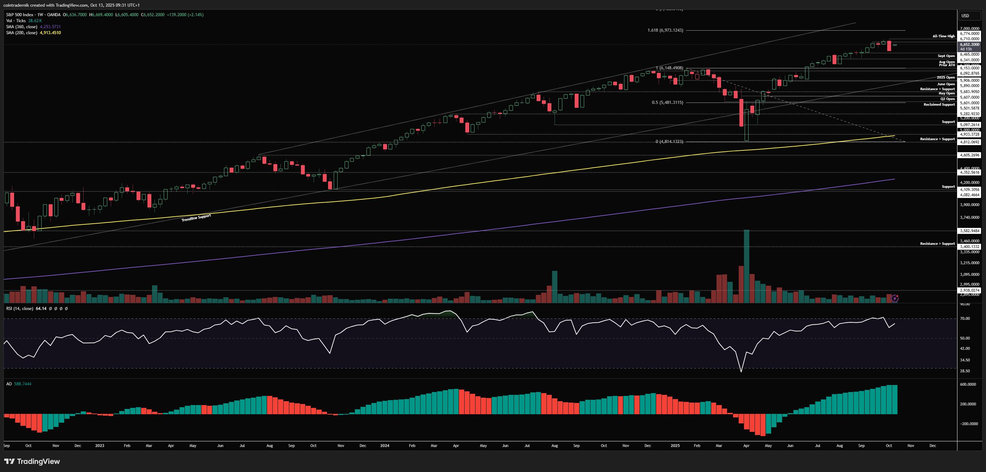Click the Prior ATH line label
This screenshot has height=472, width=986.
946,66
